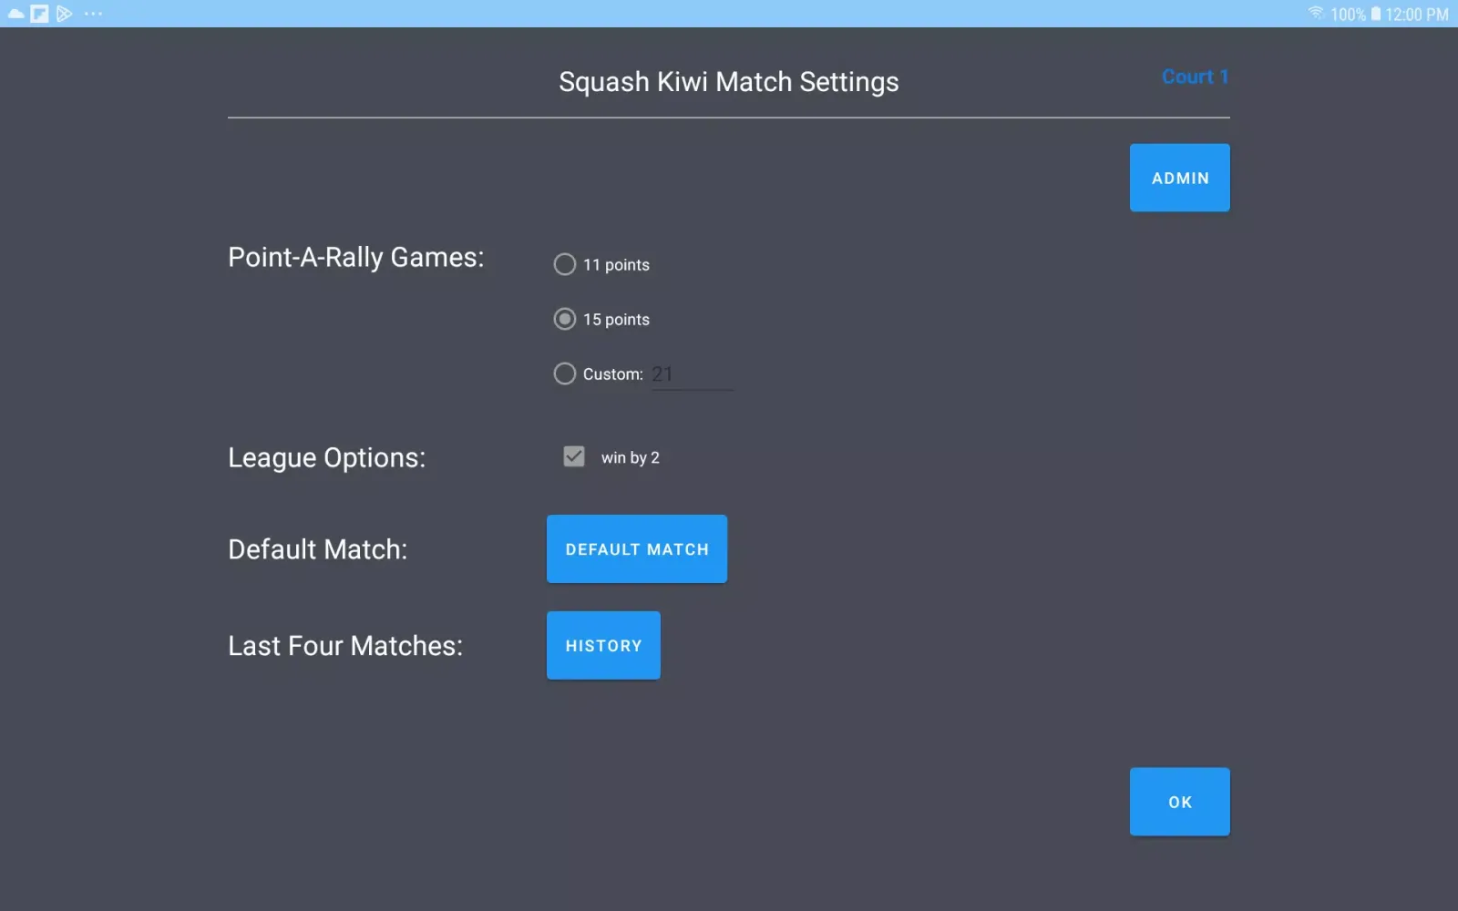Uncheck the win by 2 checkbox
1458x911 pixels.
pos(574,456)
